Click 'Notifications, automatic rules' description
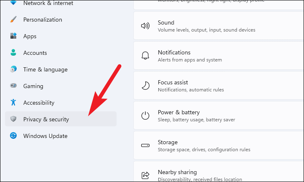Screen dimensions: 304x182 point(191,90)
